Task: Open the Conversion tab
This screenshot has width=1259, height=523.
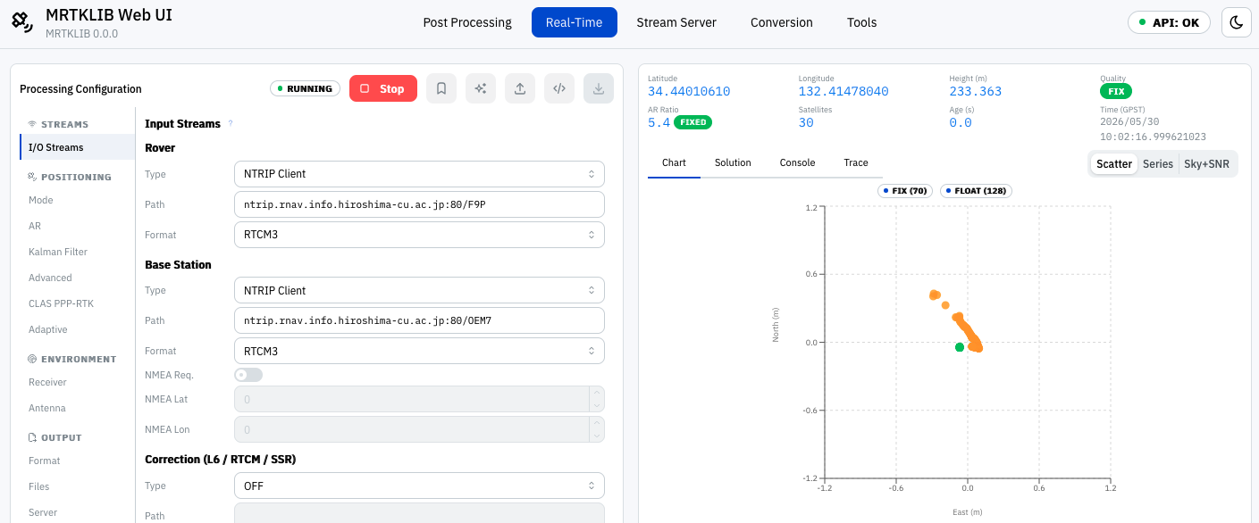Action: pyautogui.click(x=782, y=22)
